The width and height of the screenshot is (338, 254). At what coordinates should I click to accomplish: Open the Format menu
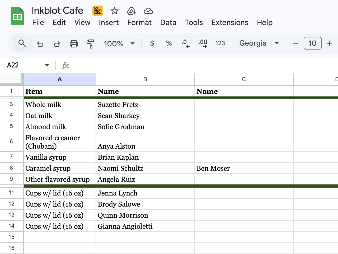[x=139, y=22]
